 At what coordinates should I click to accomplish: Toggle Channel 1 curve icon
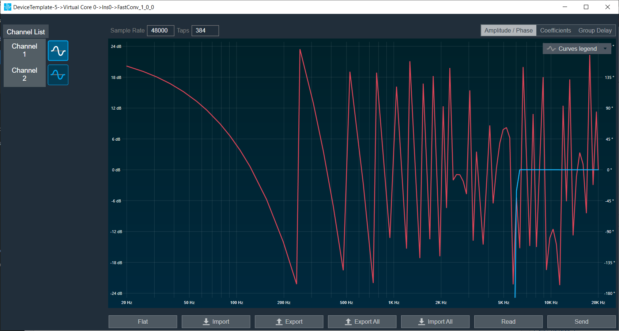58,51
